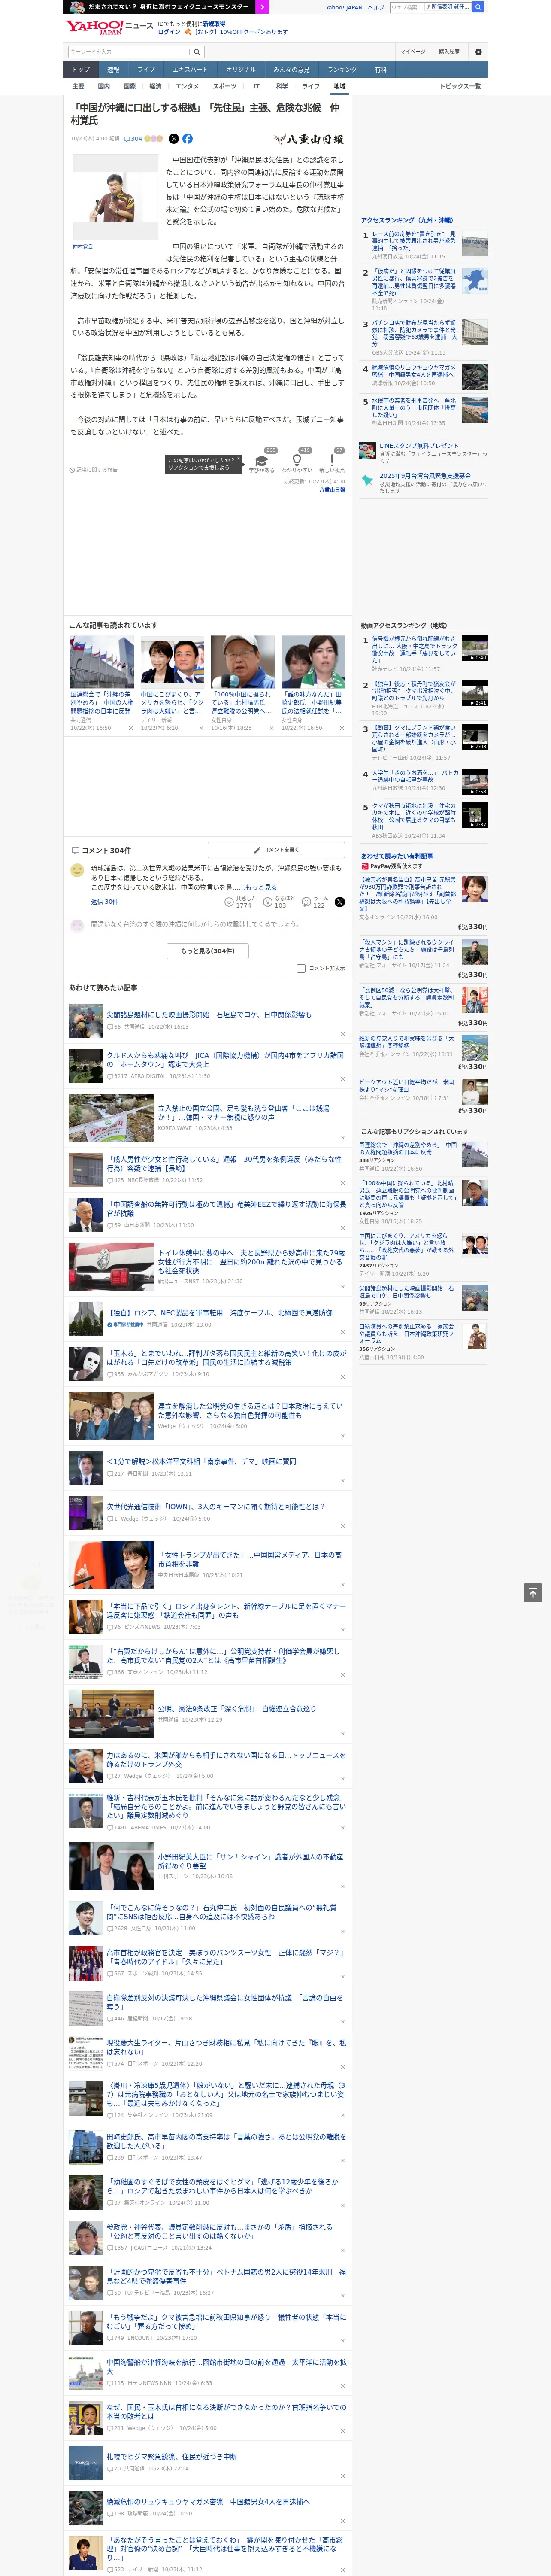Open the <1分で解説>松本洋平文科相 article
Image resolution: width=551 pixels, height=2576 pixels.
202,1461
